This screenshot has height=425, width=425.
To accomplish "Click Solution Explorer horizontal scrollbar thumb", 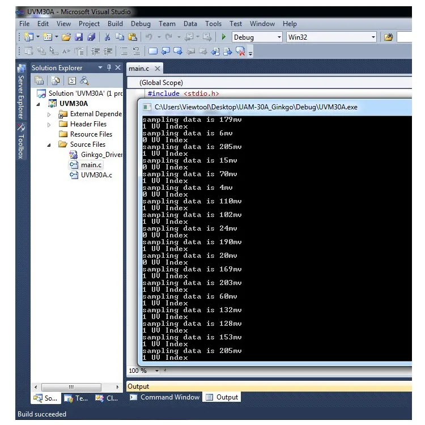I will [x=71, y=387].
